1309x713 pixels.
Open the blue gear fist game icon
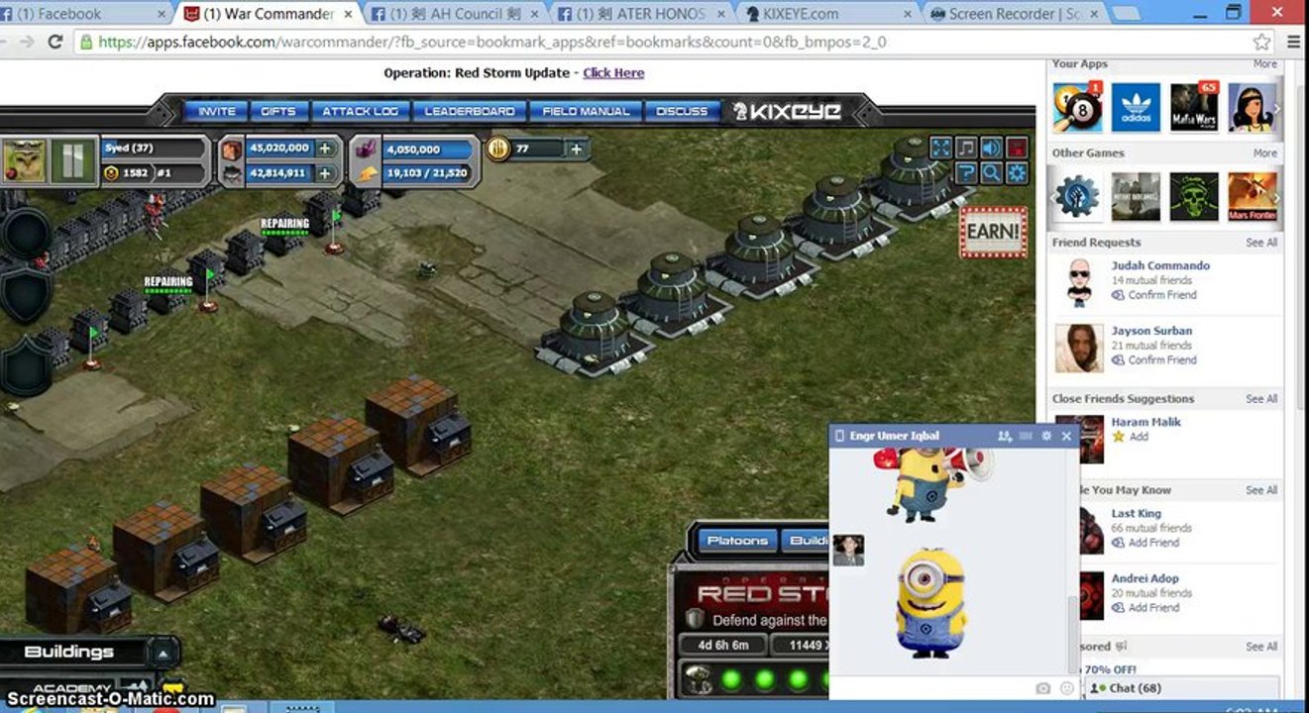pyautogui.click(x=1077, y=196)
